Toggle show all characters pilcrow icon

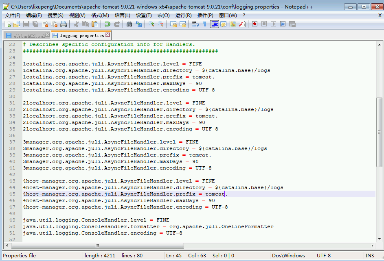(204, 24)
